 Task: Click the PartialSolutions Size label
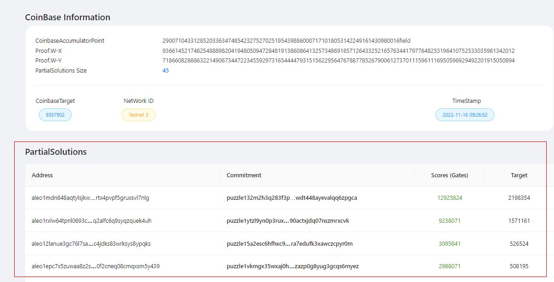pyautogui.click(x=61, y=71)
